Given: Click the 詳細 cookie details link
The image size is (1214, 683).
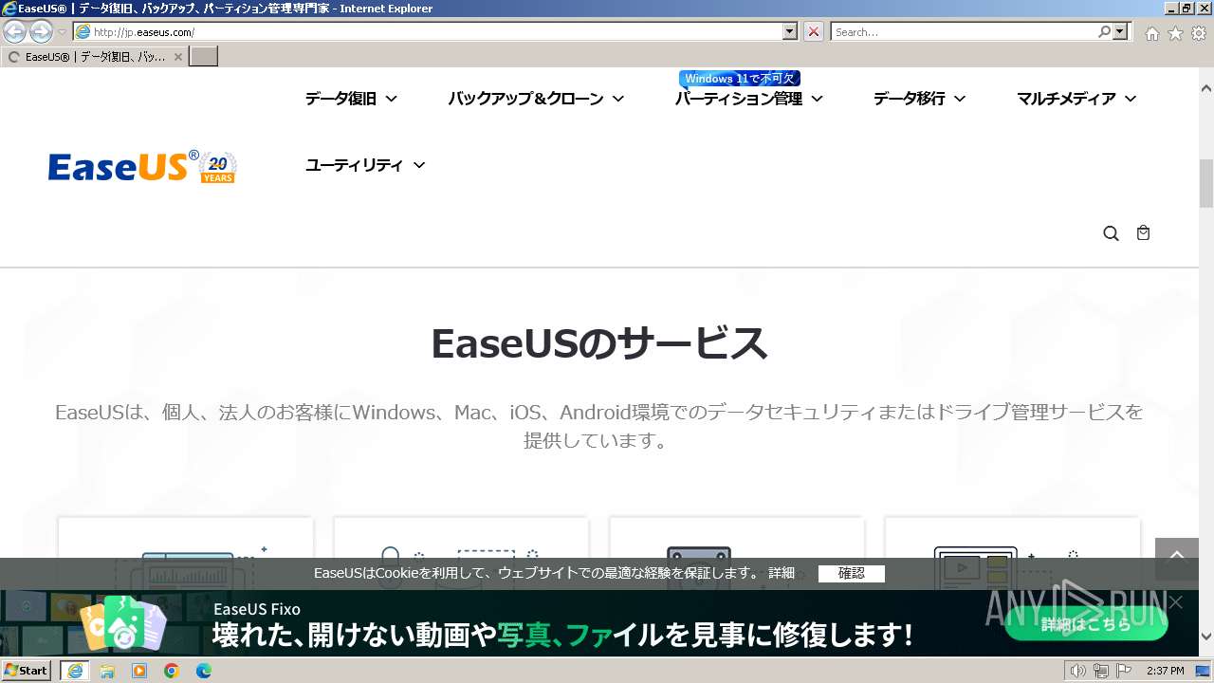Looking at the screenshot, I should (782, 573).
